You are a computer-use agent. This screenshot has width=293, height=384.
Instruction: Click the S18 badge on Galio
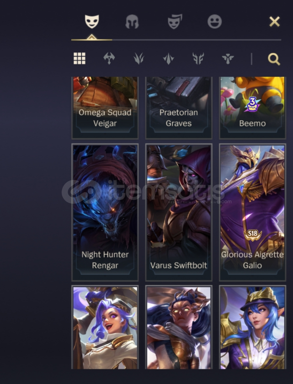252,235
